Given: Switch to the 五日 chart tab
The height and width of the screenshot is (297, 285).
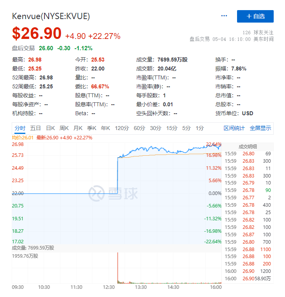Looking at the screenshot, I should (35, 128).
